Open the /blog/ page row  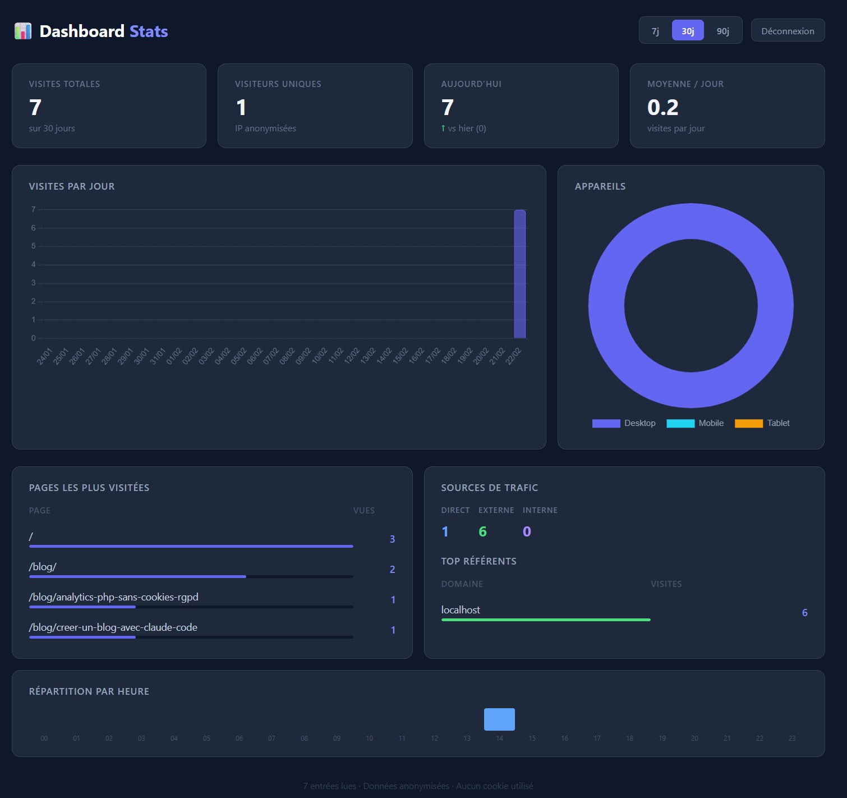coord(43,567)
